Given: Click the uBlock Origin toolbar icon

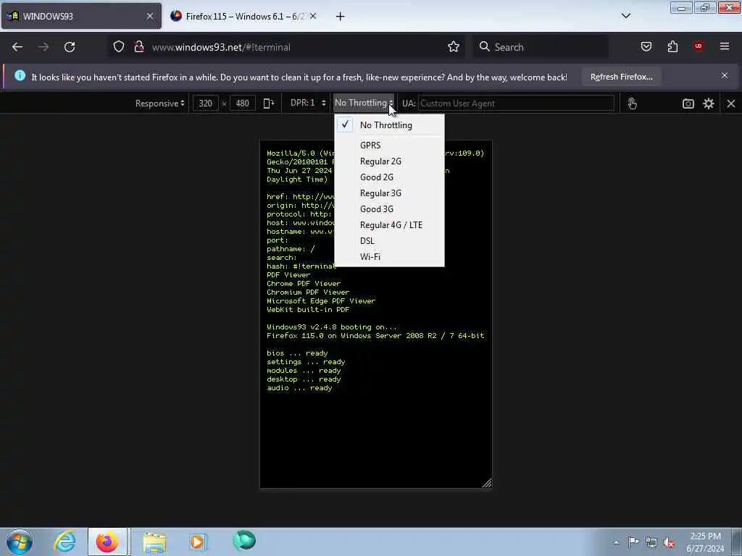Looking at the screenshot, I should pyautogui.click(x=699, y=46).
